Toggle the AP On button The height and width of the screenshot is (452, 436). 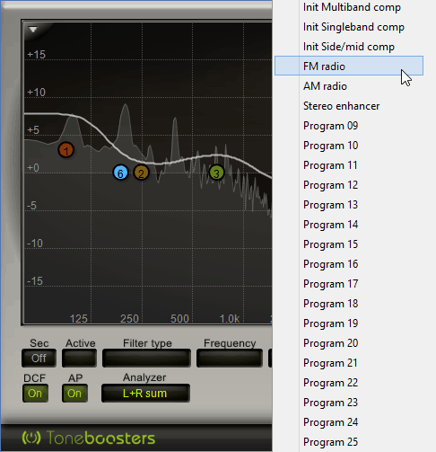[x=74, y=394]
